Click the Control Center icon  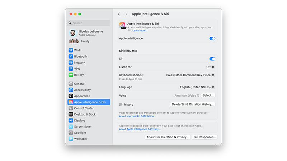pos(71,108)
